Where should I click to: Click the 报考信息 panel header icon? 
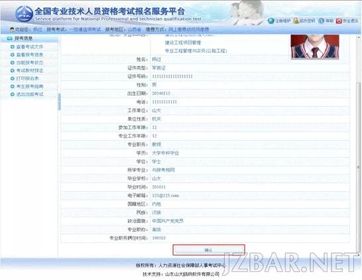click(x=10, y=38)
